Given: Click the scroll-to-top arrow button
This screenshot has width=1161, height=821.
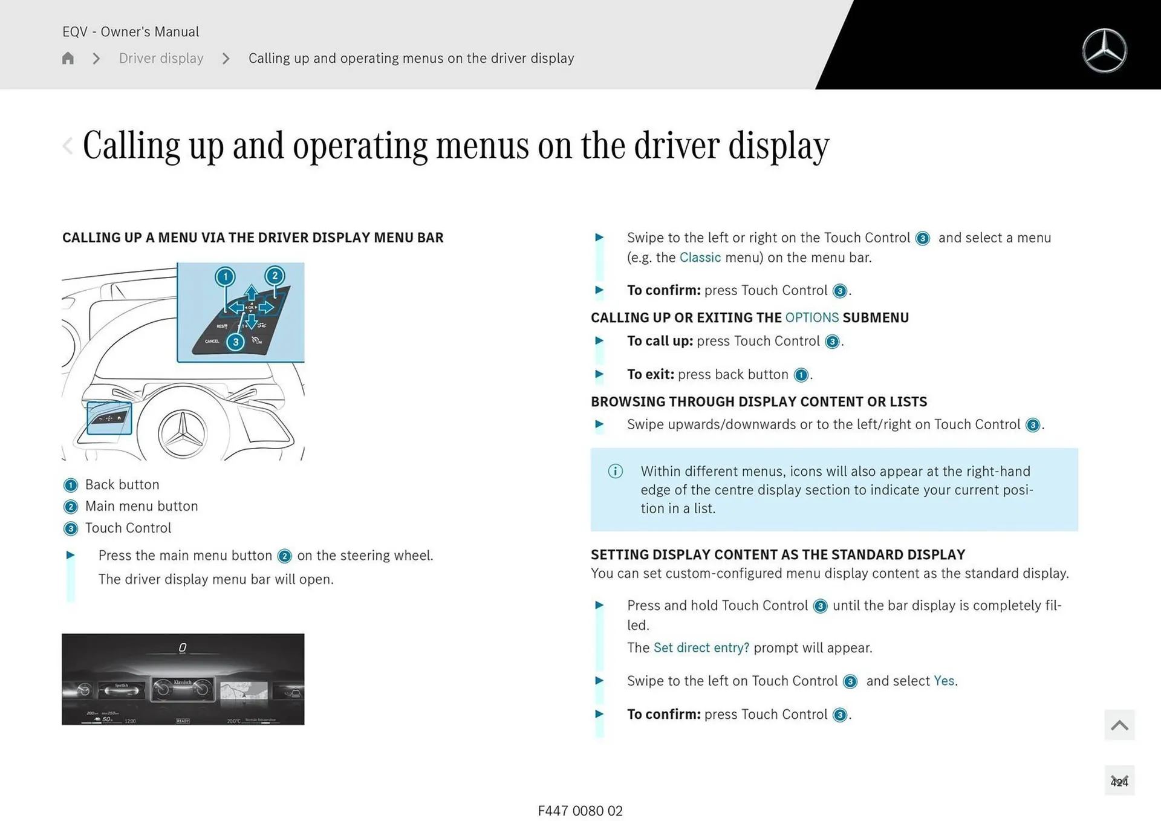Looking at the screenshot, I should (x=1119, y=724).
